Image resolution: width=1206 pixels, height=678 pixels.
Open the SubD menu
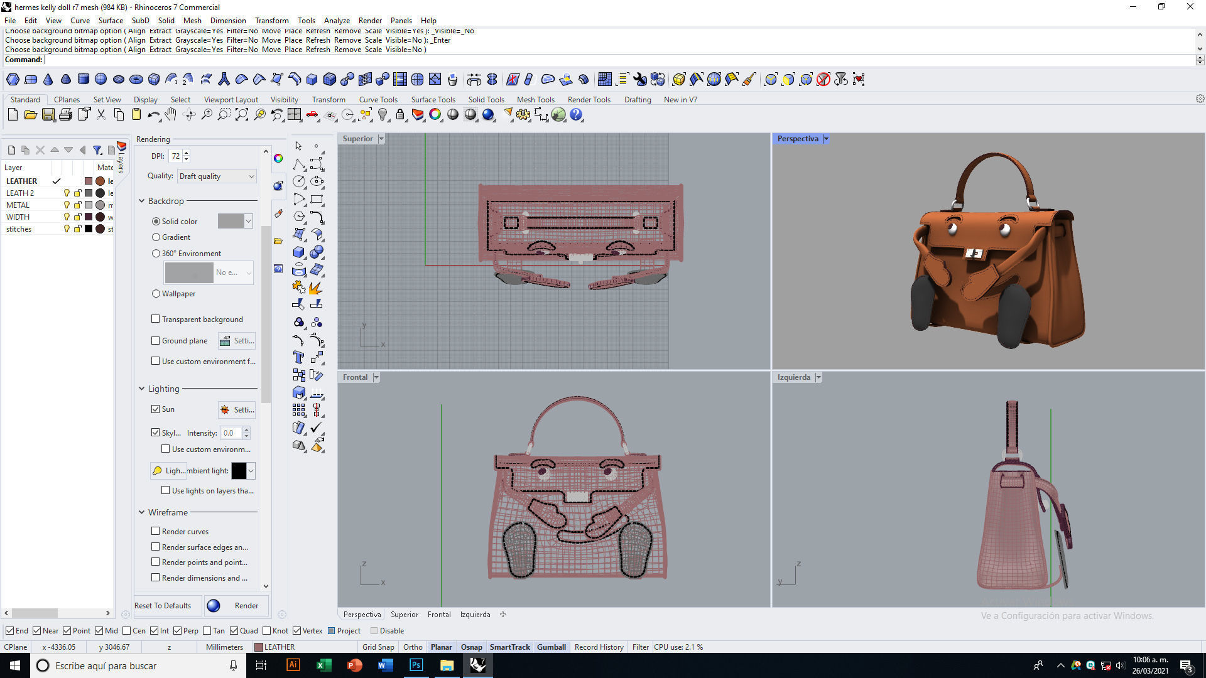tap(140, 20)
